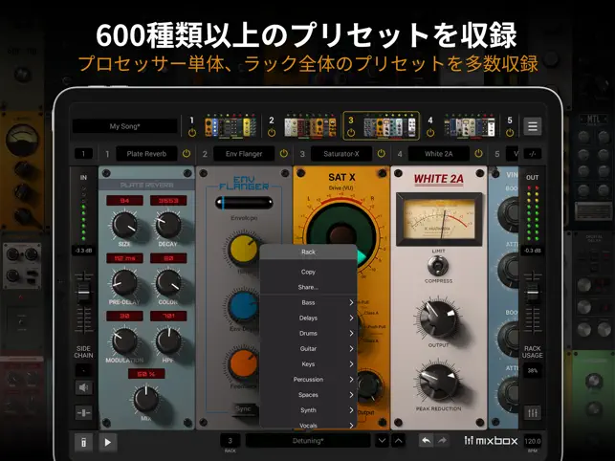Select rack 2 thumbnail

(310, 126)
